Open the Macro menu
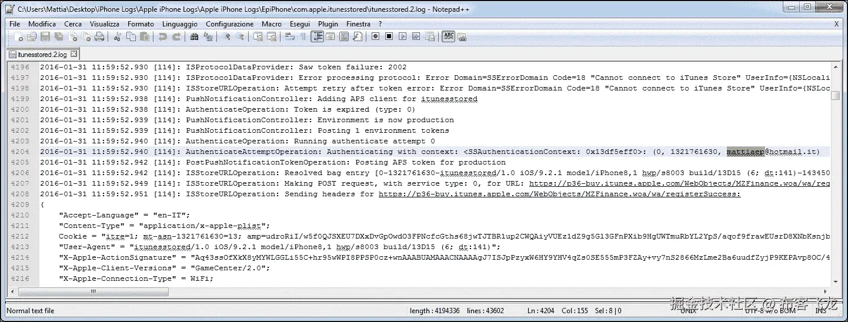 point(272,24)
